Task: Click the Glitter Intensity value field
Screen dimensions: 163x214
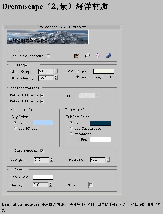Action: (x=46, y=78)
